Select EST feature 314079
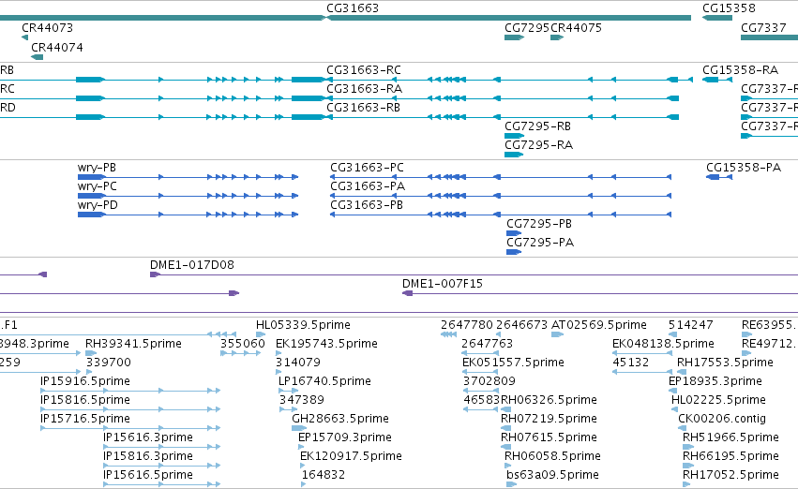Screen dimensions: 798x489 click(297, 363)
